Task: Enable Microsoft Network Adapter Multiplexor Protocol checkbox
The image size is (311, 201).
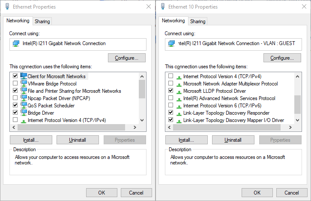Action: 170,83
